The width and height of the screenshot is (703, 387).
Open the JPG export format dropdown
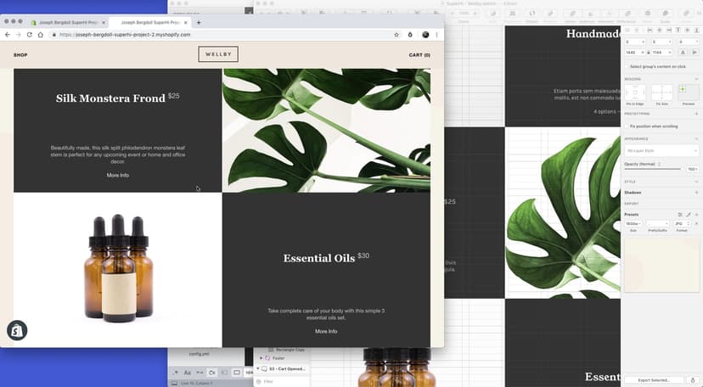click(682, 223)
